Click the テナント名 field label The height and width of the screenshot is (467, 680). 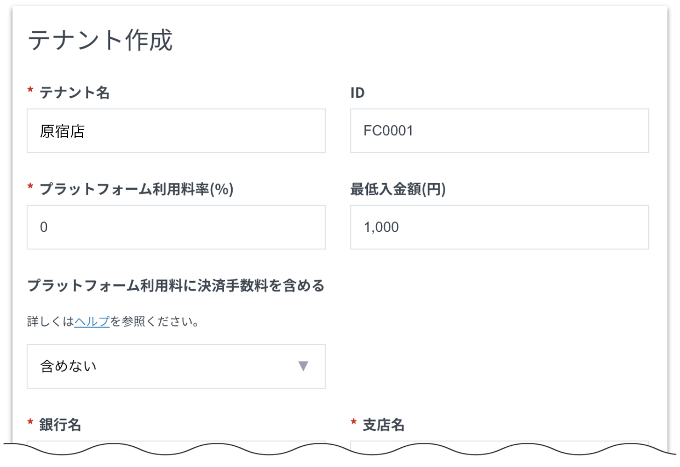point(74,93)
